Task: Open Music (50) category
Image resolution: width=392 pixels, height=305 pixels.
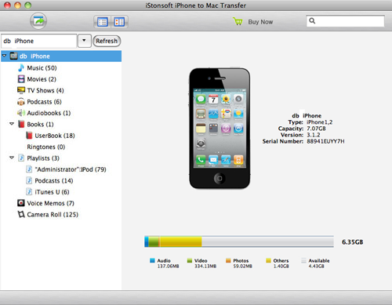Action: [42, 68]
